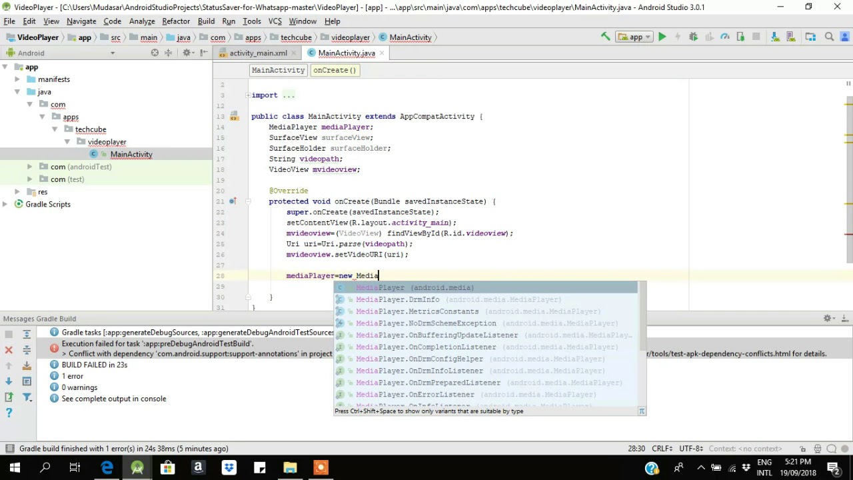Switch to activity_main.xml tab
Screen dimensions: 853x480
click(x=258, y=53)
